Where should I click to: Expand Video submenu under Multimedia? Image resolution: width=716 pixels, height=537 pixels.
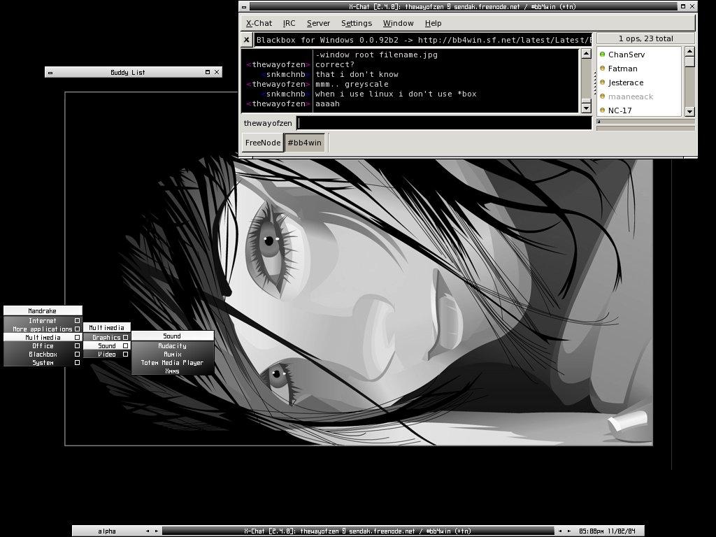coord(107,355)
